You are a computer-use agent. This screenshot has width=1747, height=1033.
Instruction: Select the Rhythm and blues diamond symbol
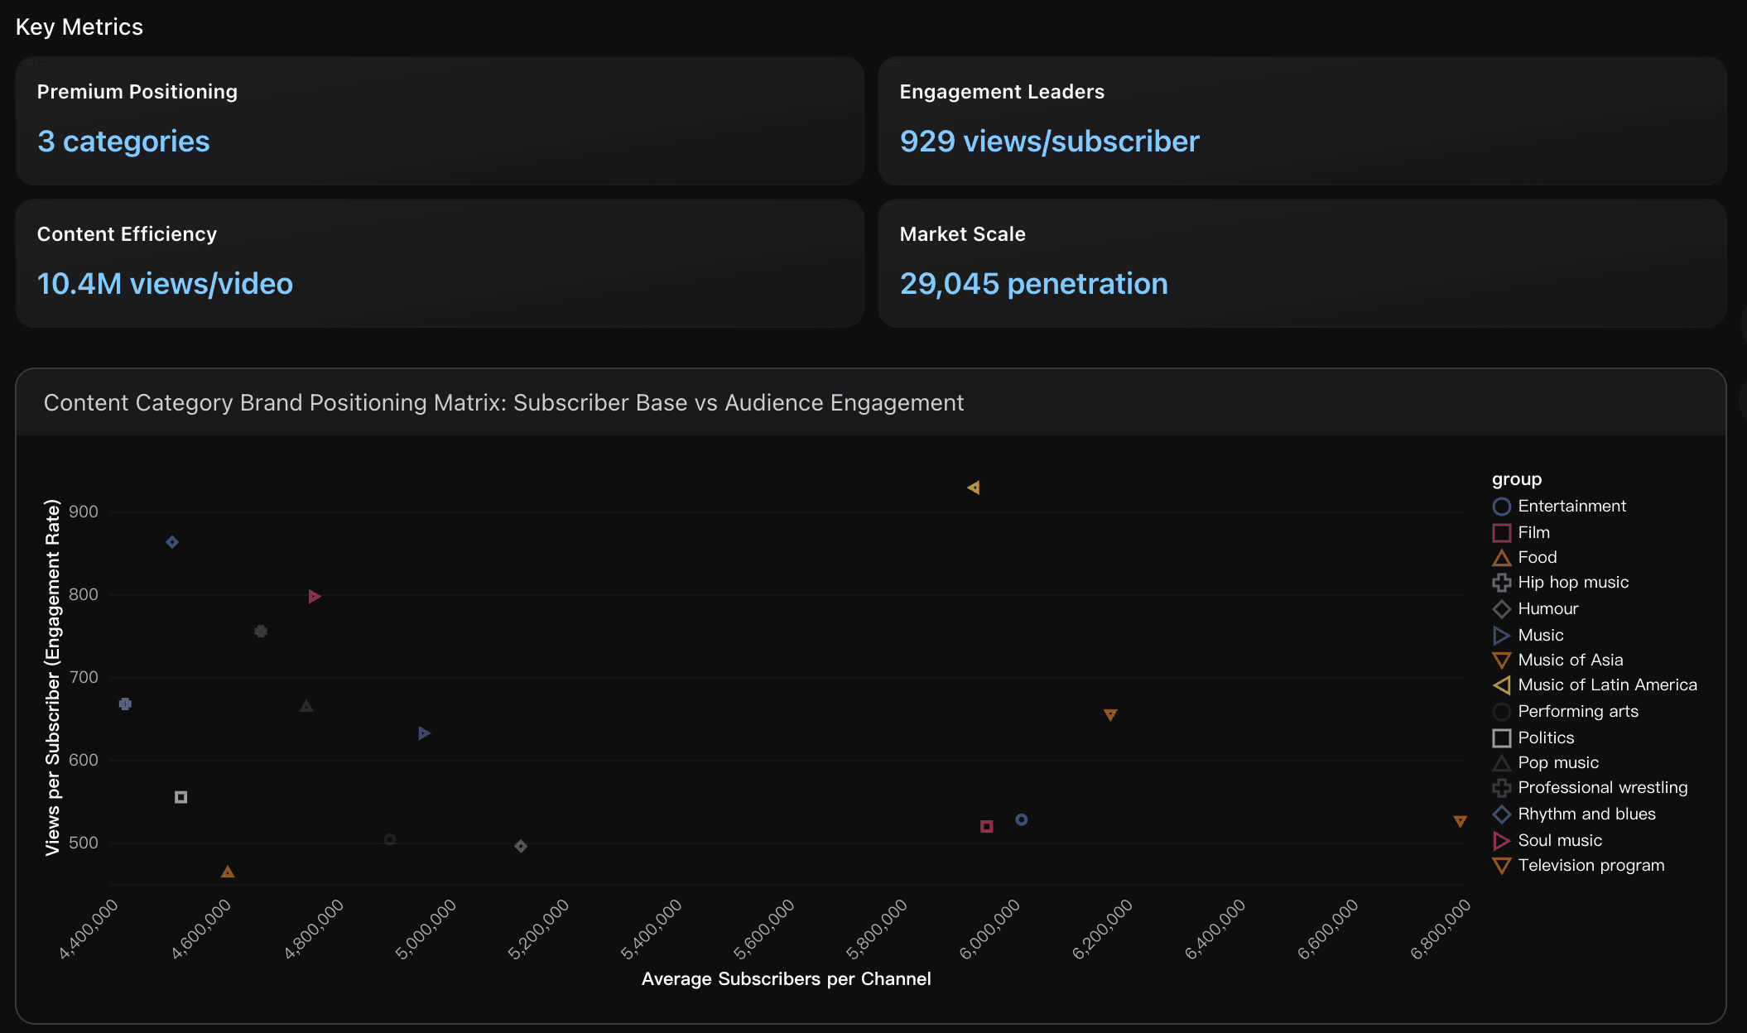[x=1501, y=814]
